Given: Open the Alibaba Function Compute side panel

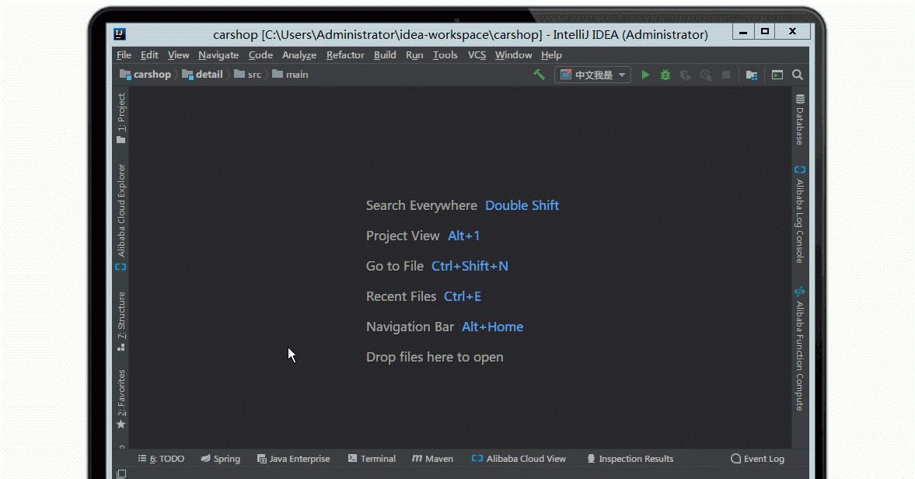Looking at the screenshot, I should click(799, 348).
